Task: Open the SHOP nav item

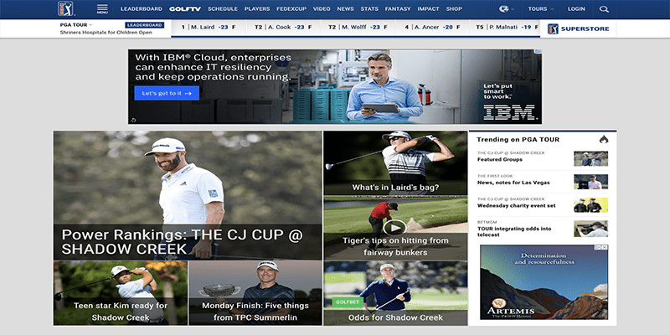Action: click(454, 9)
